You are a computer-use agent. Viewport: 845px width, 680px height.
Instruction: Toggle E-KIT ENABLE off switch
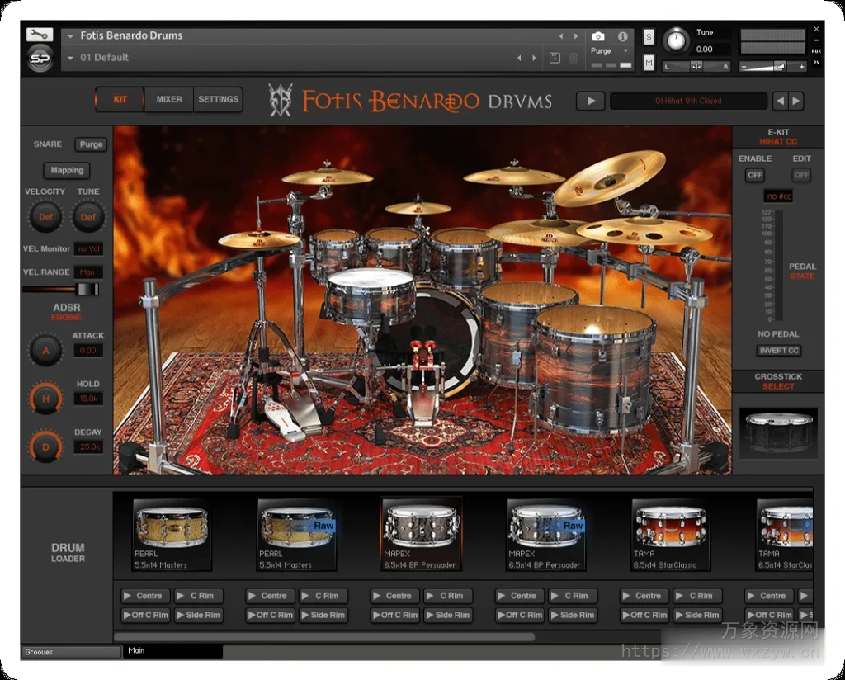pos(755,175)
